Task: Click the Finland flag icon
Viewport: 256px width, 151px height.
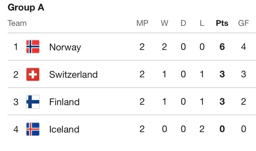Action: pyautogui.click(x=33, y=102)
